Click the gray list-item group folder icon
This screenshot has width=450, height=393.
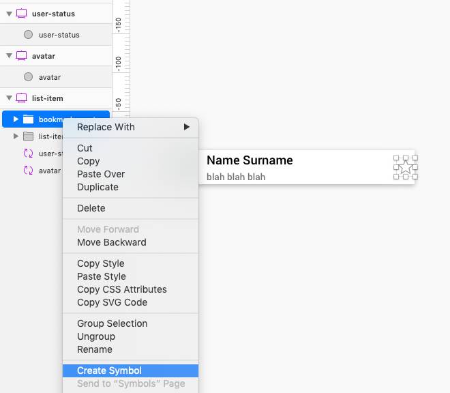click(x=28, y=136)
